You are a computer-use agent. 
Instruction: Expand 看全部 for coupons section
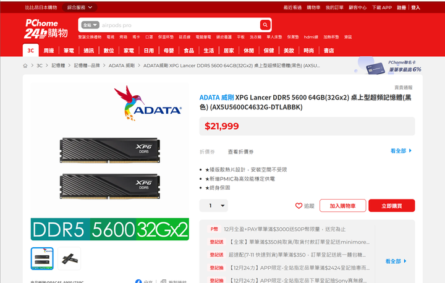pos(400,151)
